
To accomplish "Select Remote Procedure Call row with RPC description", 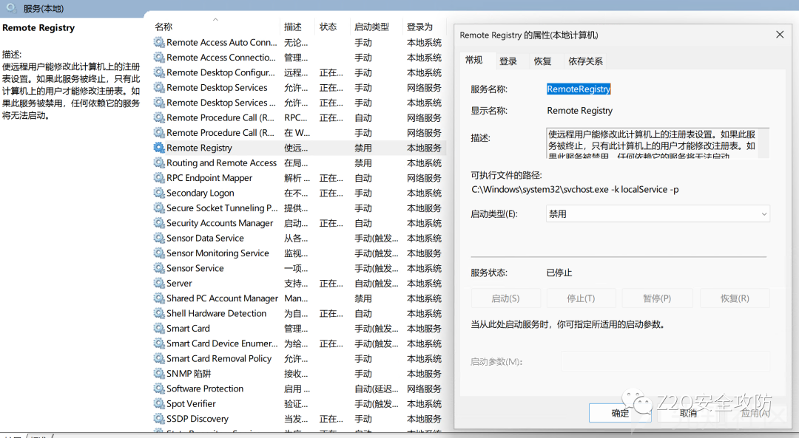I will pos(299,117).
